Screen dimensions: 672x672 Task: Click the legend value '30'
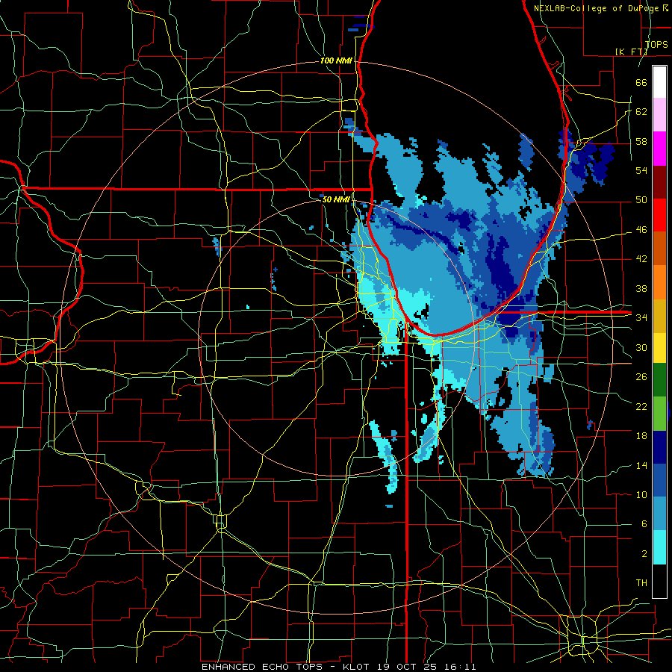(641, 347)
